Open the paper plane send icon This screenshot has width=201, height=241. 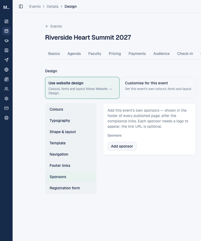[6, 60]
